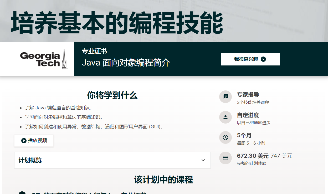The width and height of the screenshot is (328, 194).
Task: Click the 你将学到什么 heading
Action: (112, 95)
